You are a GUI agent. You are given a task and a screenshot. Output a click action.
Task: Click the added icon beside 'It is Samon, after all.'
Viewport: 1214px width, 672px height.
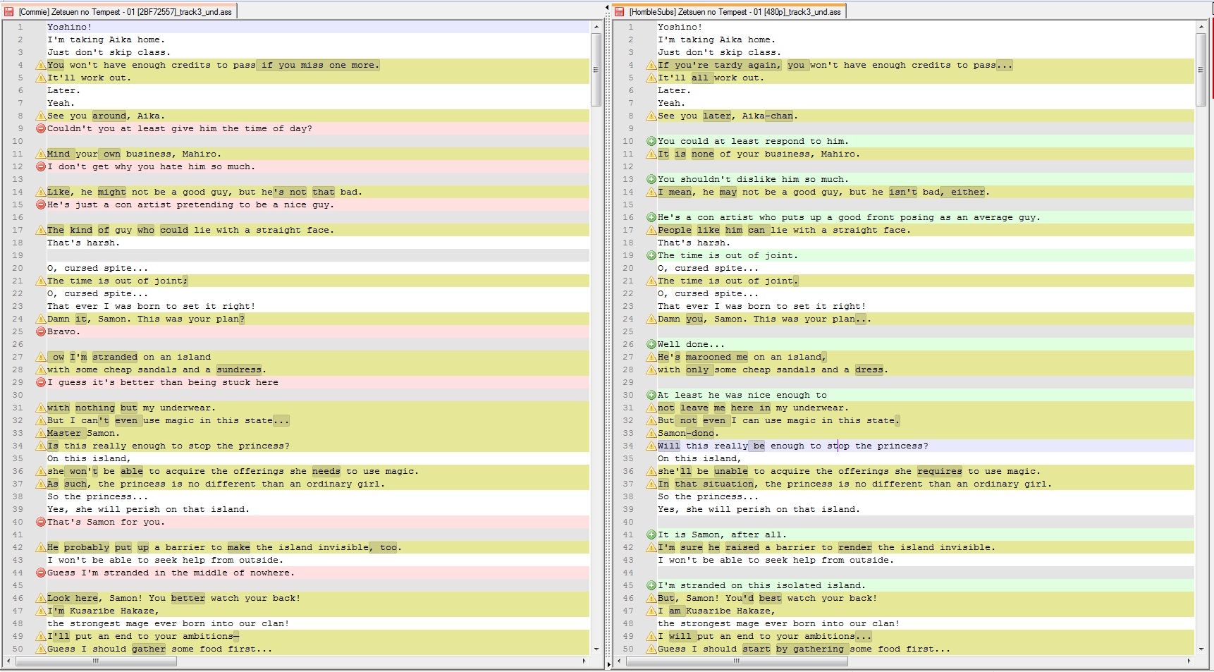[x=651, y=534]
